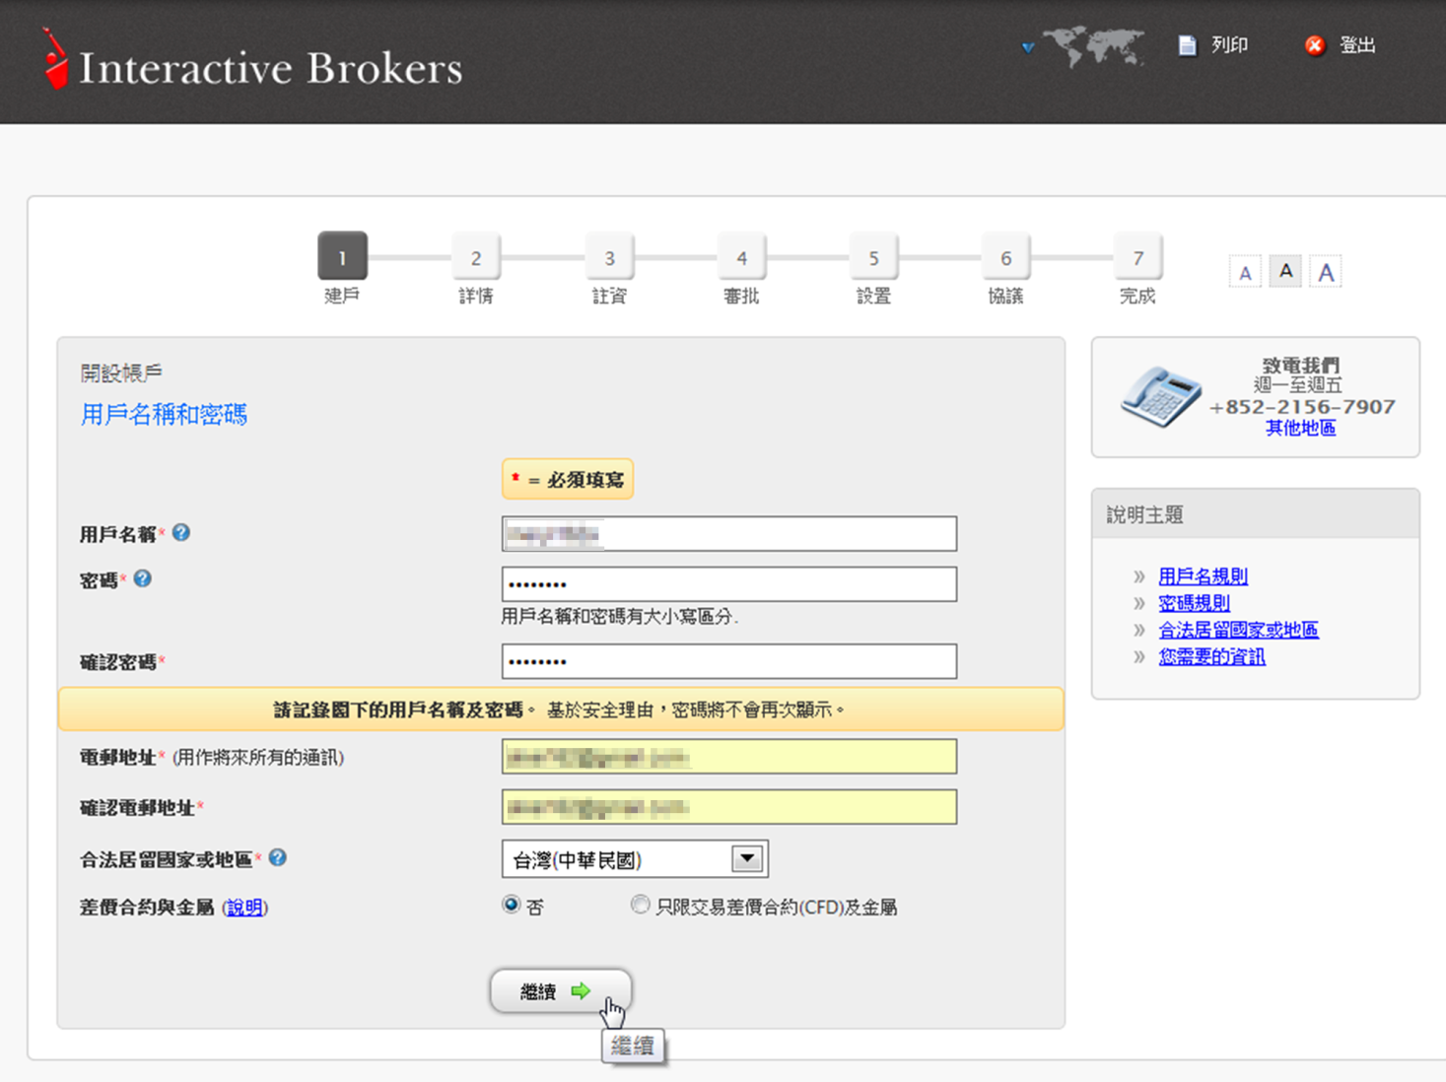Screen dimensions: 1446x1082
Task: Choose the medium font size A
Action: coord(1285,271)
